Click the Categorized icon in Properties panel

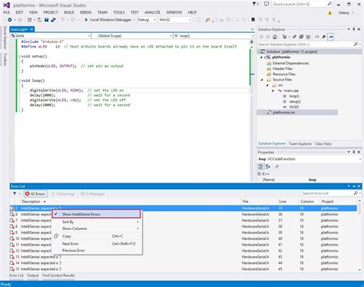pos(260,167)
